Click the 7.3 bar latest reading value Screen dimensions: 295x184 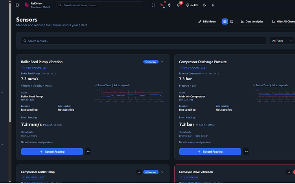186,124
